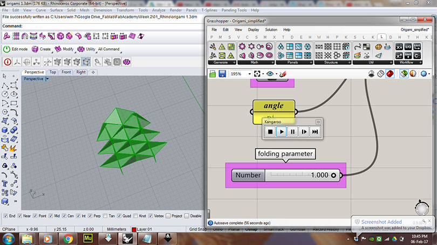Toggle the Mid osnap checkbox

tap(51, 216)
